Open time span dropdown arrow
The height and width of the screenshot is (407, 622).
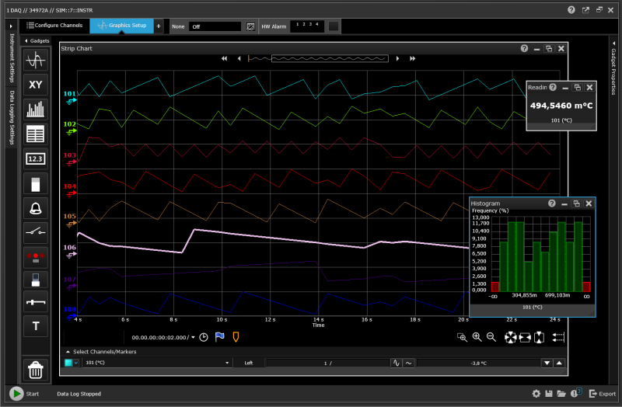[193, 337]
